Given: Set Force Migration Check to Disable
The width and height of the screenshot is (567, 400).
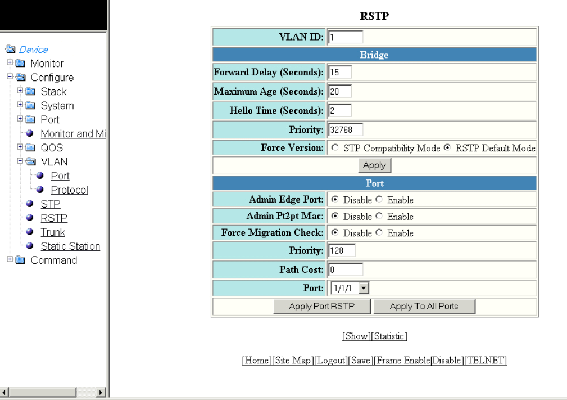Looking at the screenshot, I should (335, 233).
